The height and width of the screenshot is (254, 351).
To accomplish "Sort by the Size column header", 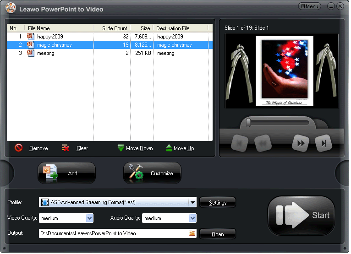I will pyautogui.click(x=142, y=28).
